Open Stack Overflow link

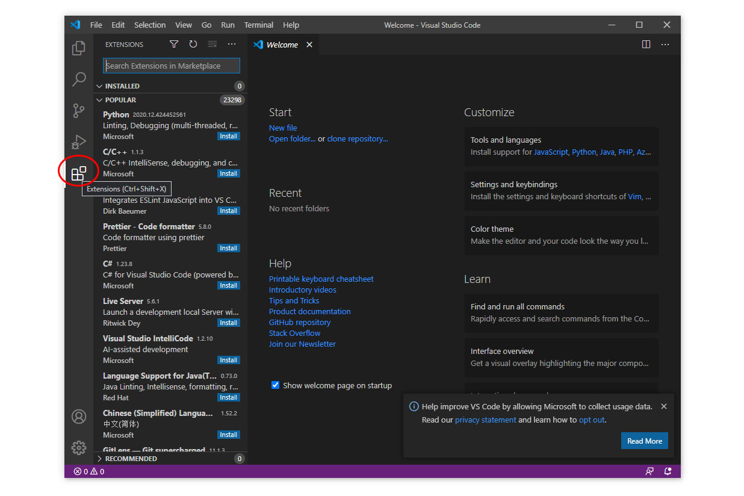(x=294, y=333)
